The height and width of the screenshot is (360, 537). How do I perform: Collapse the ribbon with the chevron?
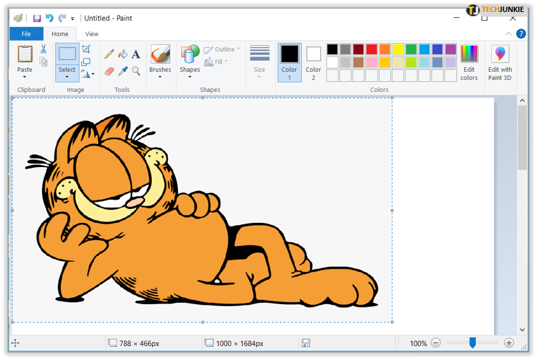pos(508,33)
